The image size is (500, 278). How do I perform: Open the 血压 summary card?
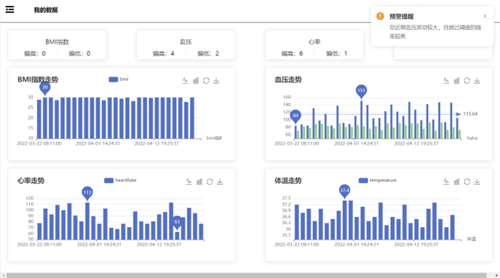point(186,45)
